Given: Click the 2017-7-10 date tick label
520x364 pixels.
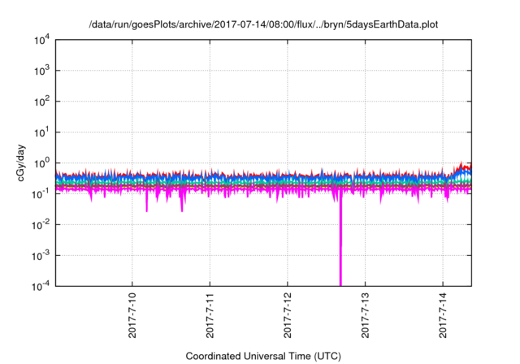Looking at the screenshot, I should point(132,315).
